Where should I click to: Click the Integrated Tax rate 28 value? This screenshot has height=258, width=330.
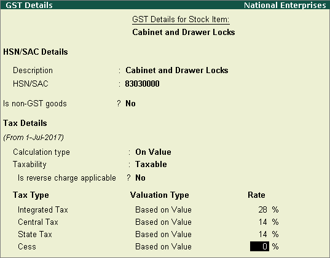262,209
